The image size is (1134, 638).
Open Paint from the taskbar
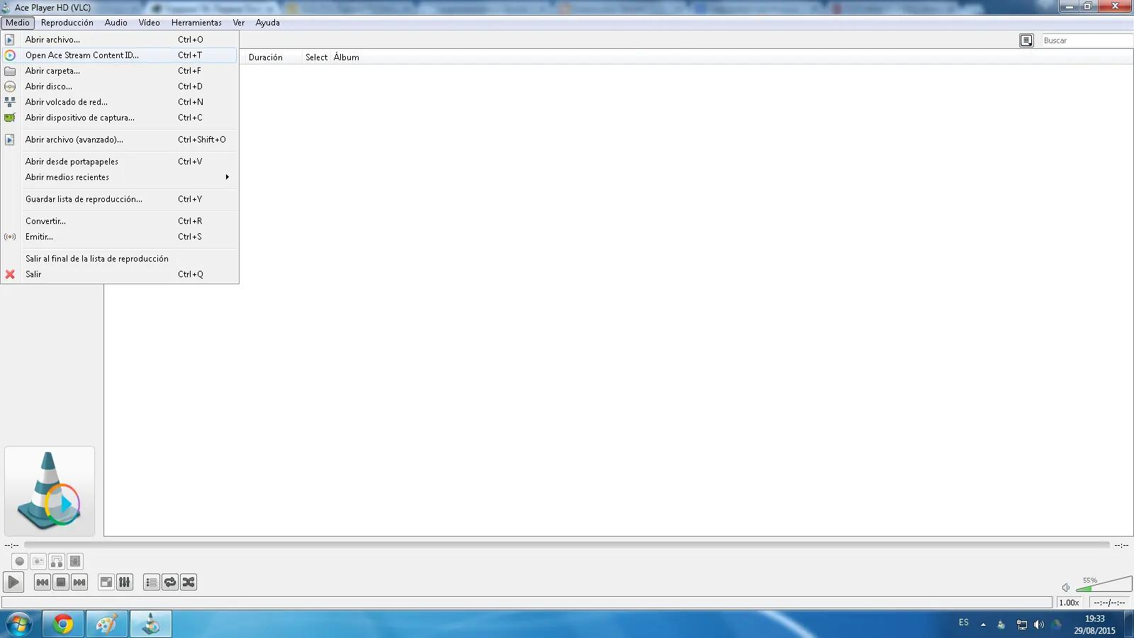pos(107,625)
